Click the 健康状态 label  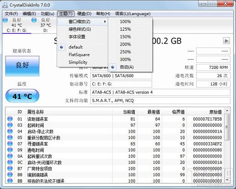22,51
